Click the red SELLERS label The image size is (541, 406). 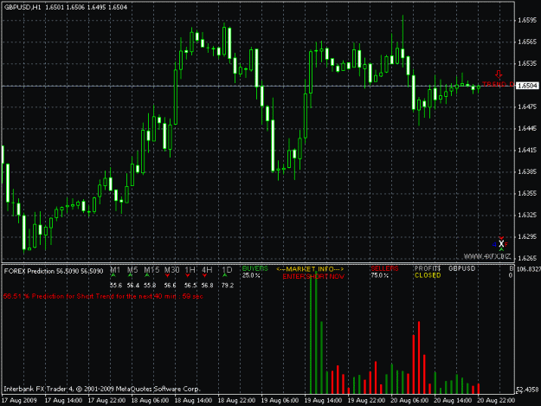point(384,268)
